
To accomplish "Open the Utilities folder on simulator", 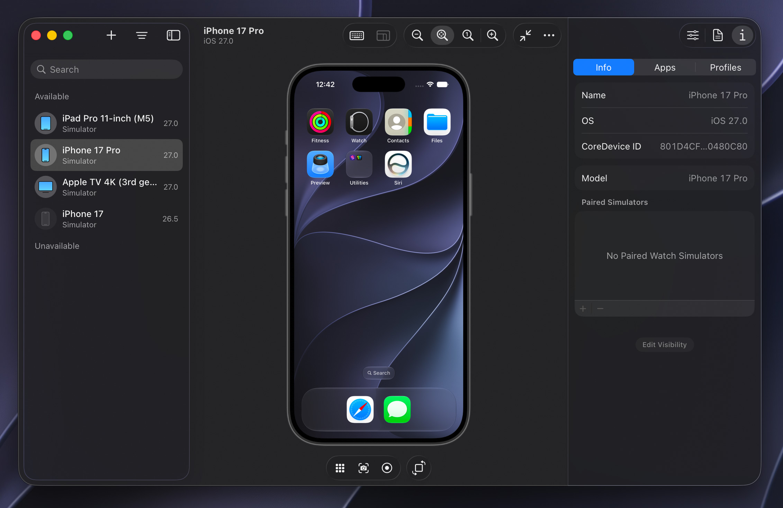I will click(x=359, y=164).
